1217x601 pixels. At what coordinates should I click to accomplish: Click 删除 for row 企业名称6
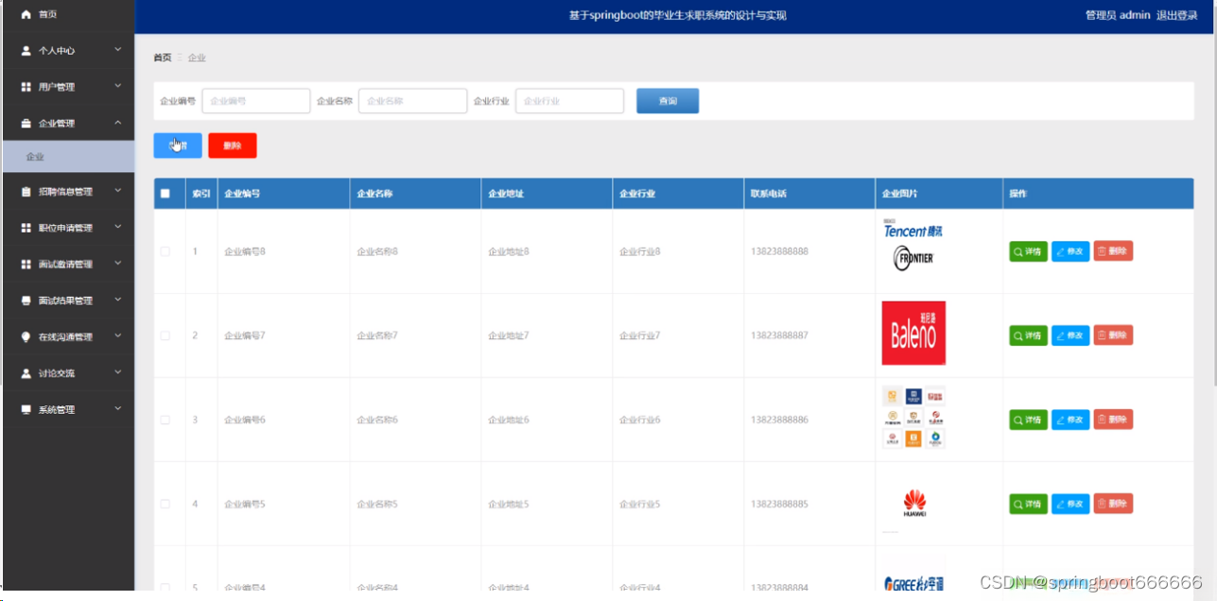(x=1113, y=420)
